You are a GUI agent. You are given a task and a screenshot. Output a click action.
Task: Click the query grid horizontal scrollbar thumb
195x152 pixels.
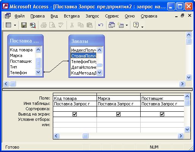click(85, 136)
